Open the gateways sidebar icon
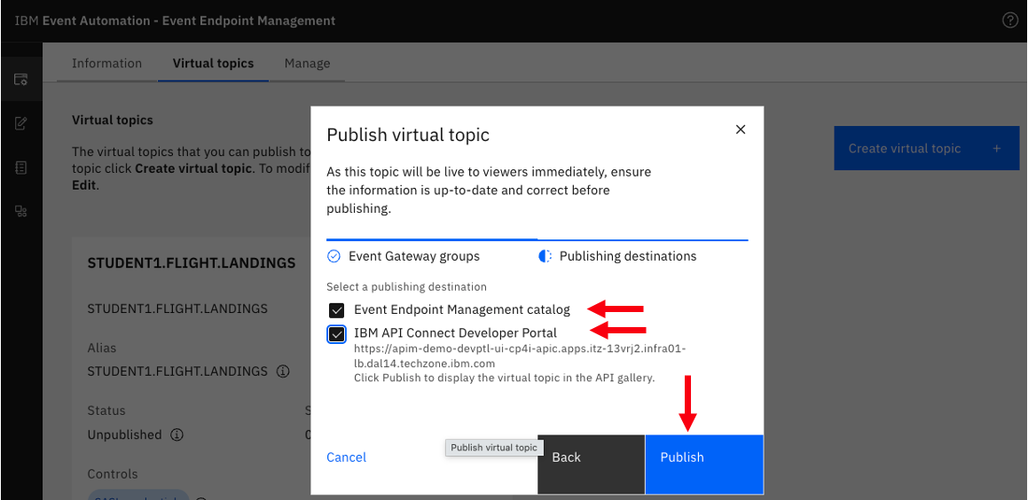Viewport: 1028px width, 500px height. [x=21, y=211]
